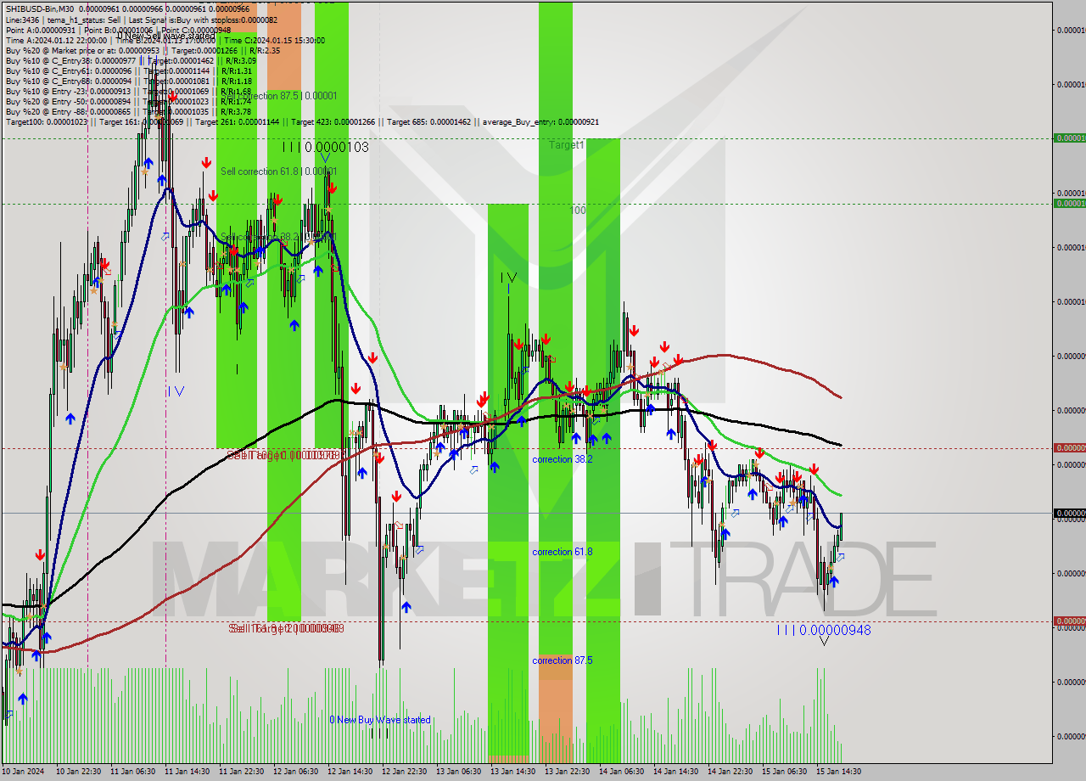The height and width of the screenshot is (781, 1086).
Task: Click '0 New Sell wave started' label
Action: [166, 36]
